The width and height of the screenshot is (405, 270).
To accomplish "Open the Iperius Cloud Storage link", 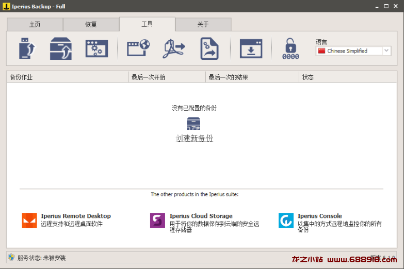I will tap(201, 216).
